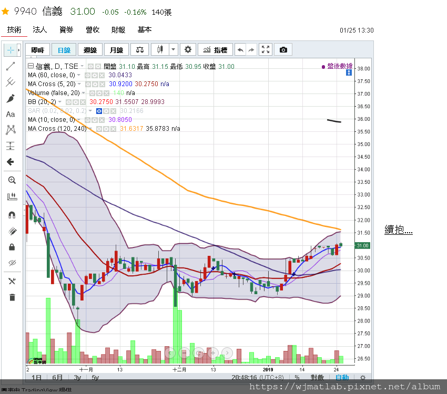
Task: Select the trend line drawing tool
Action: click(x=11, y=66)
